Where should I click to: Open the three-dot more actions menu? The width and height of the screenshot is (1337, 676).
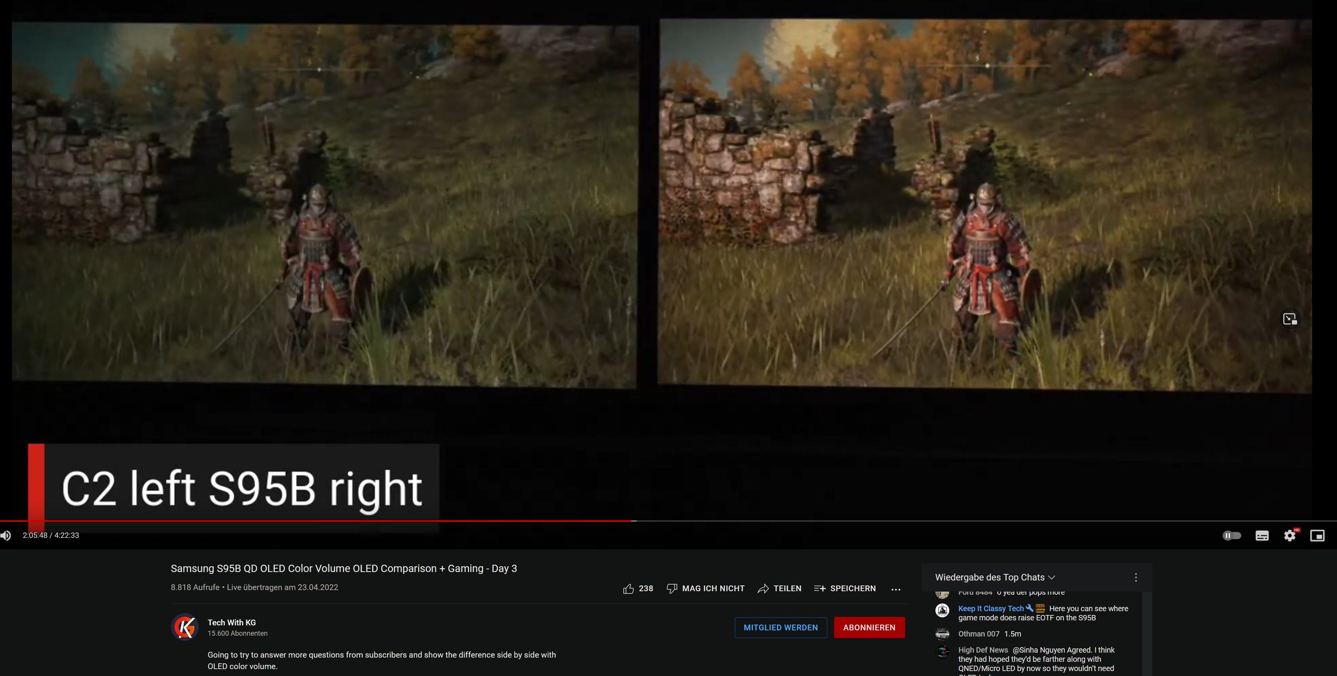tap(895, 589)
